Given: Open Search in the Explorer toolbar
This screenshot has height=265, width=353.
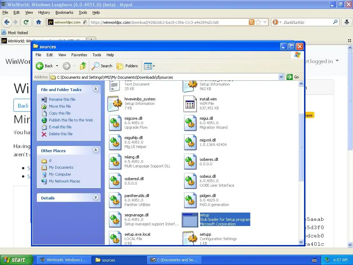Looking at the screenshot, I should (102, 66).
